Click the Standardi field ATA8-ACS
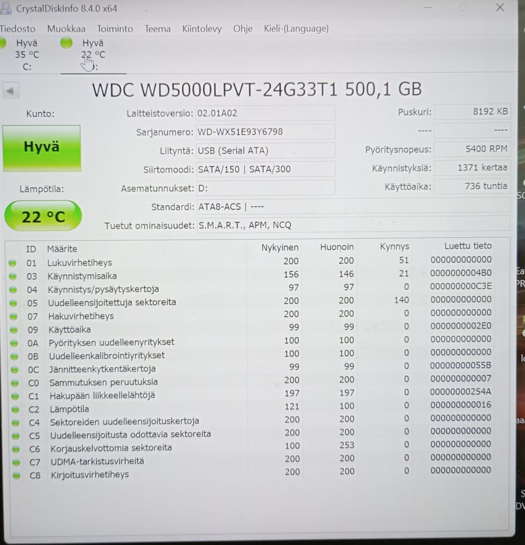The height and width of the screenshot is (545, 525). tap(353, 206)
